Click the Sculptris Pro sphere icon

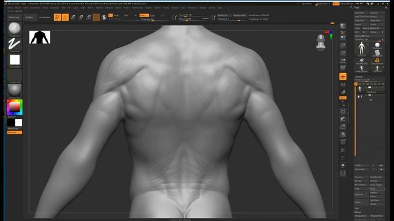(x=104, y=17)
